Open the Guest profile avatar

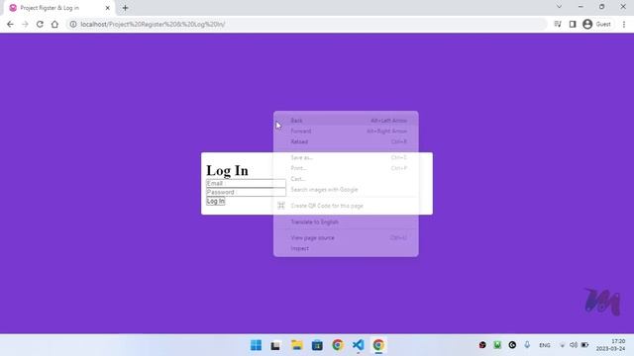pyautogui.click(x=587, y=24)
